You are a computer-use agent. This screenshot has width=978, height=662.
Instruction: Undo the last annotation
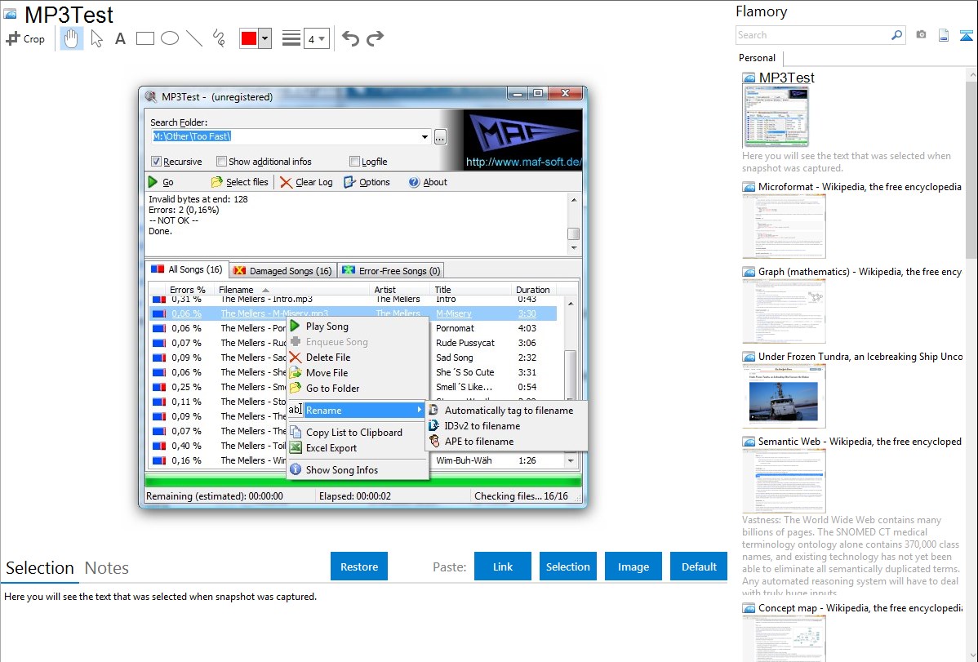tap(350, 38)
